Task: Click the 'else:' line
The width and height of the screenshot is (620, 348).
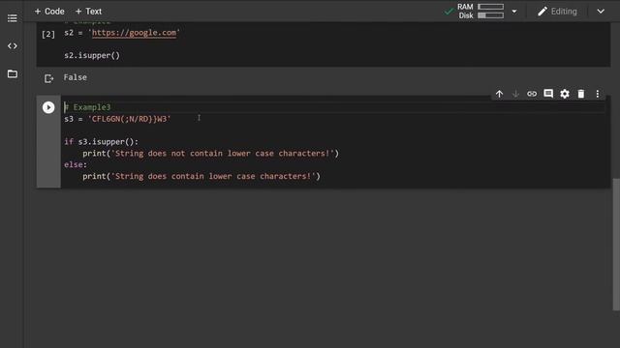Action: tap(76, 164)
